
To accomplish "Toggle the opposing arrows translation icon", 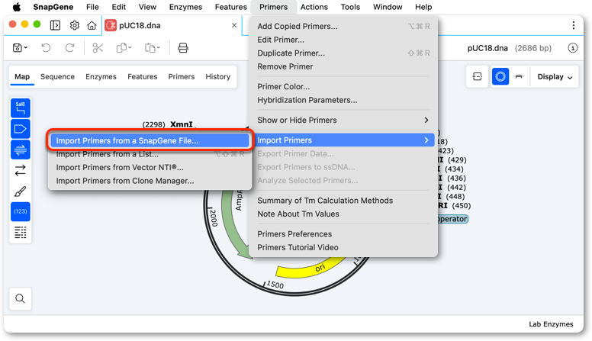I will click(x=21, y=170).
